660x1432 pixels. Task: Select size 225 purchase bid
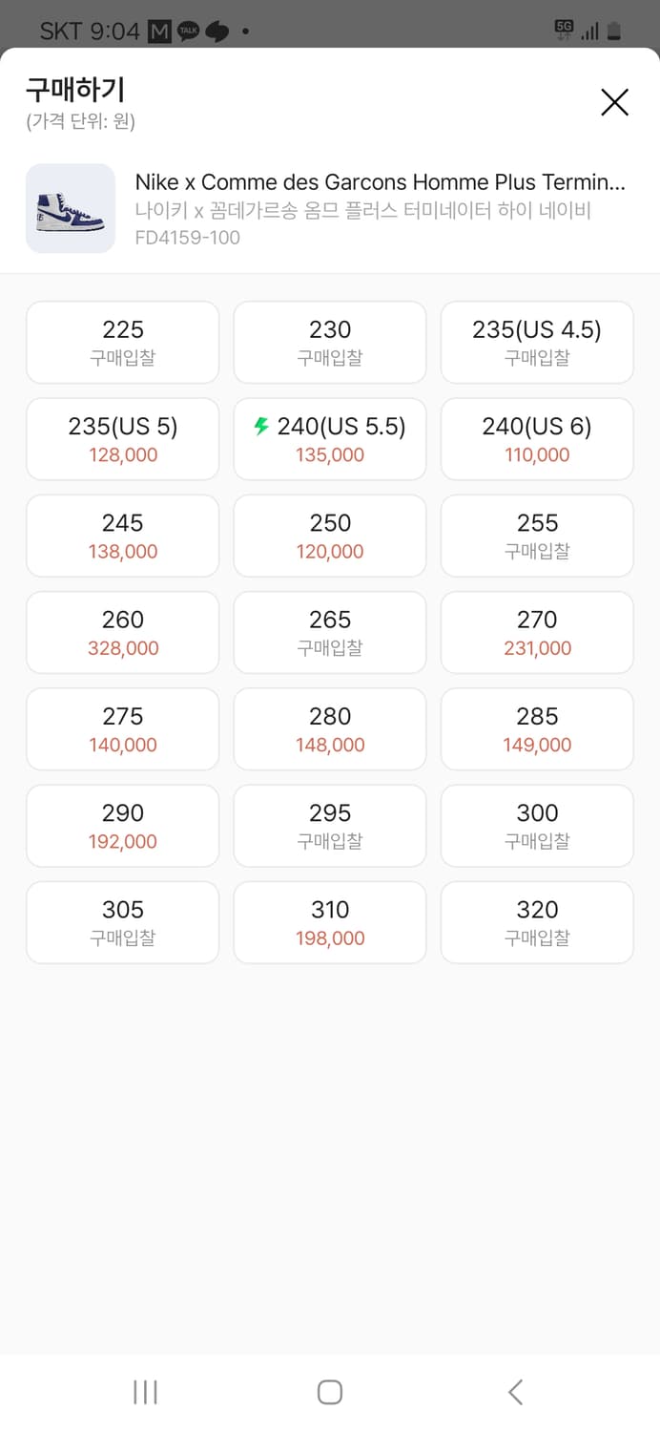(122, 342)
